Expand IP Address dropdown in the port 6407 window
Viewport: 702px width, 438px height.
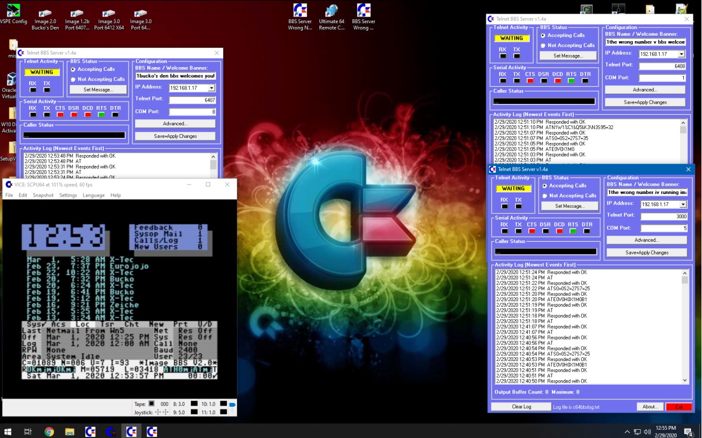pyautogui.click(x=212, y=88)
